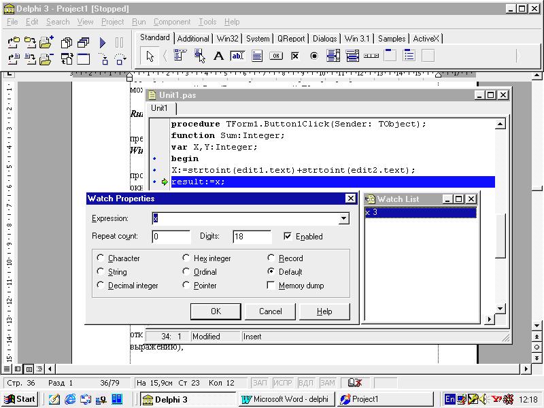Select the RadioButton component icon
Viewport: 544px width, 408px height.
click(314, 56)
